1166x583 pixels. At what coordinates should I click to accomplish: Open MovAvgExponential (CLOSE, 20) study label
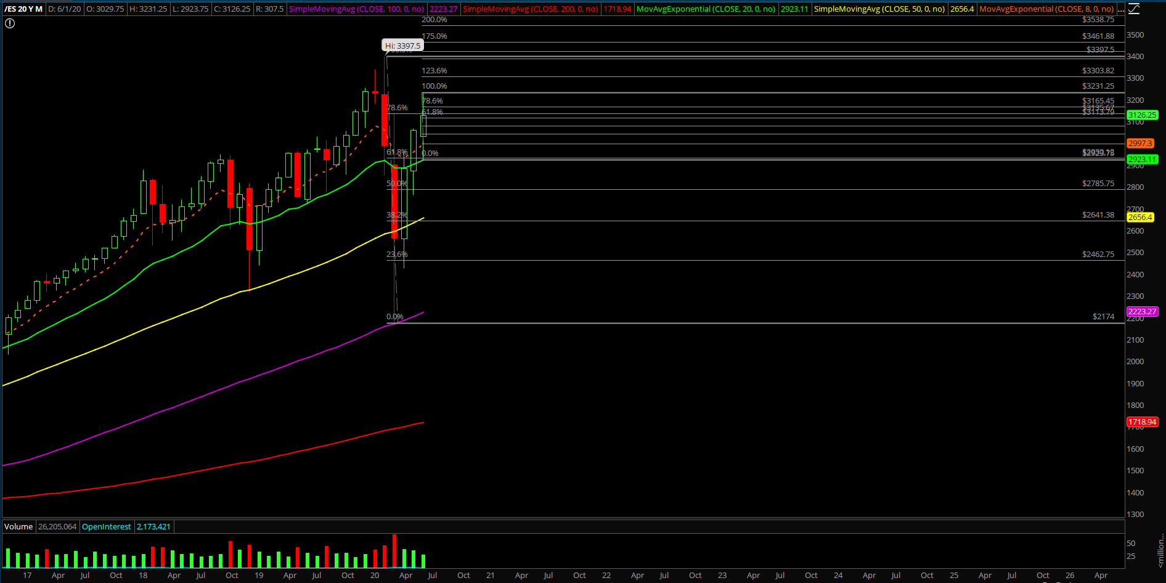click(x=706, y=9)
